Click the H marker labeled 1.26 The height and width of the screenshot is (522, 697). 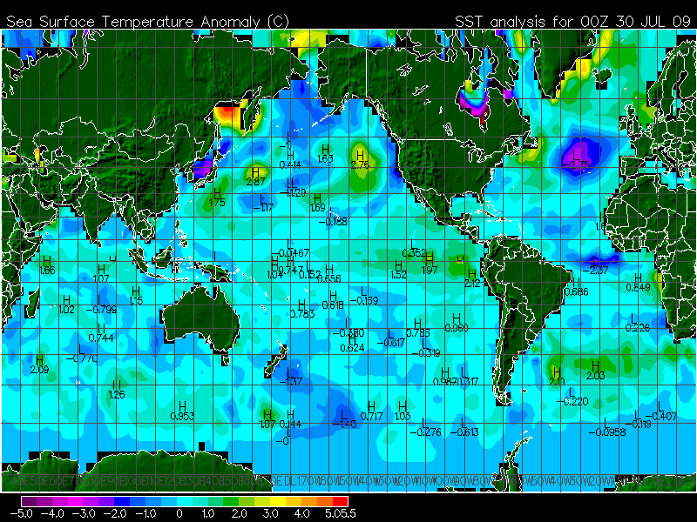pos(116,384)
